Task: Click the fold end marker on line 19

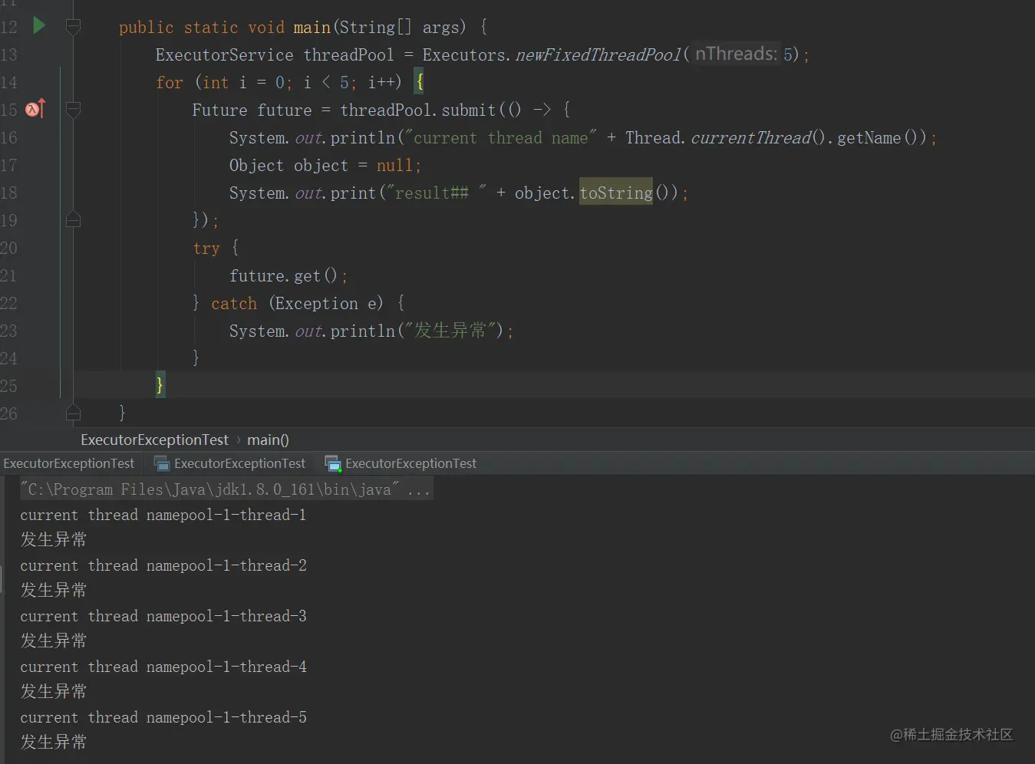Action: [74, 220]
